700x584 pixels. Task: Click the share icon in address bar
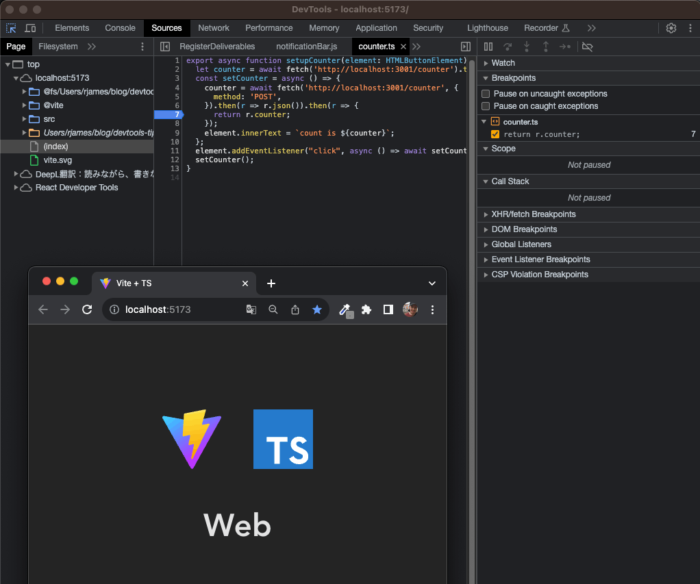click(x=295, y=309)
